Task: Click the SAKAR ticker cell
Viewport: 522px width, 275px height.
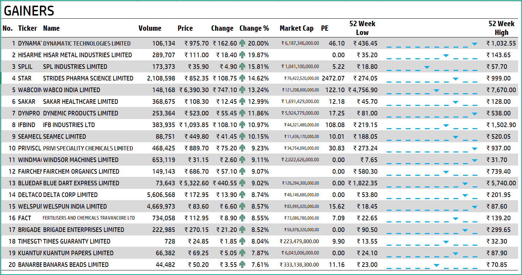Action: [27, 101]
